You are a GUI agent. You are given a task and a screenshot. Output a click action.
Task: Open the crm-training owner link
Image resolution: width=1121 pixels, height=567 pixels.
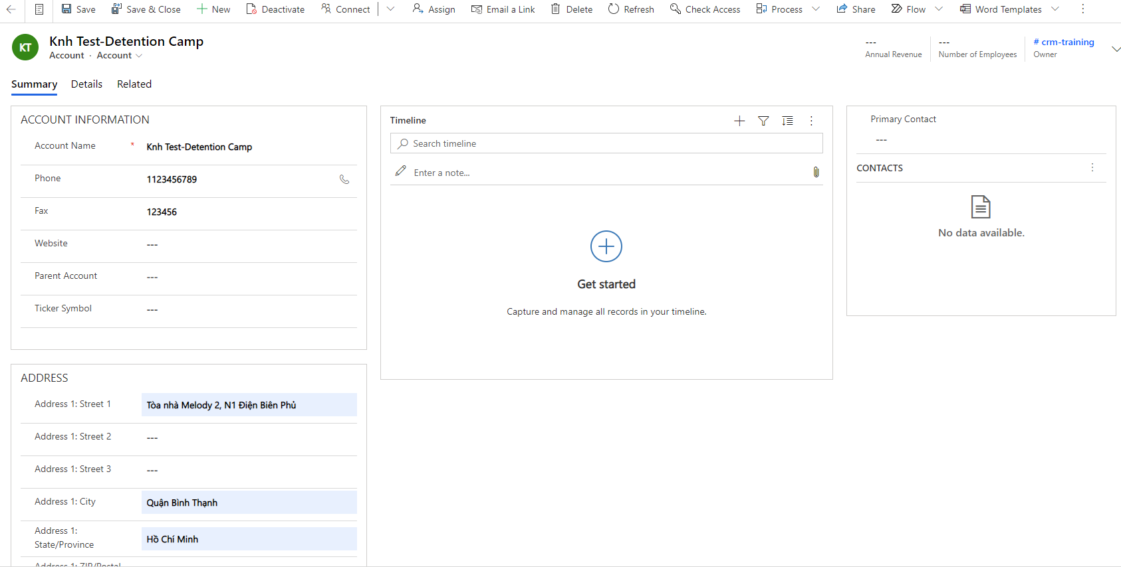(1067, 42)
